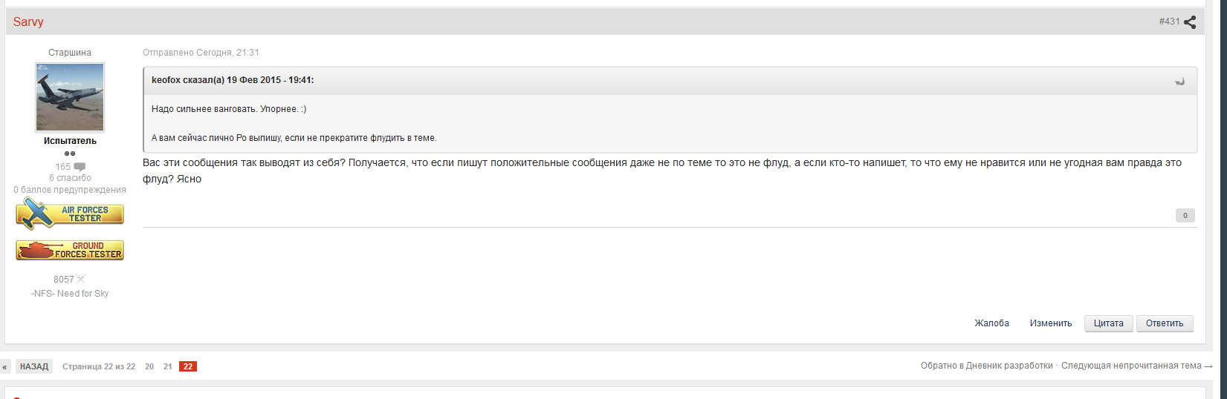Viewport: 1227px width, 399px height.
Task: Click the Ground Forces Tester badge
Action: click(70, 250)
